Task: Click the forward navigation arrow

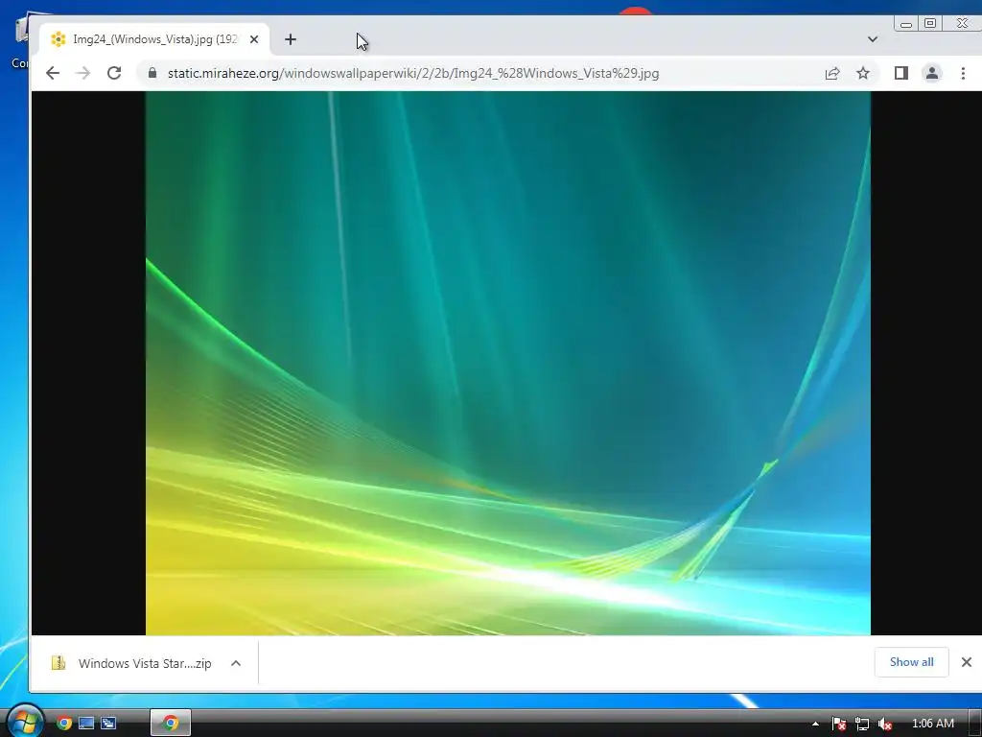Action: coord(82,73)
